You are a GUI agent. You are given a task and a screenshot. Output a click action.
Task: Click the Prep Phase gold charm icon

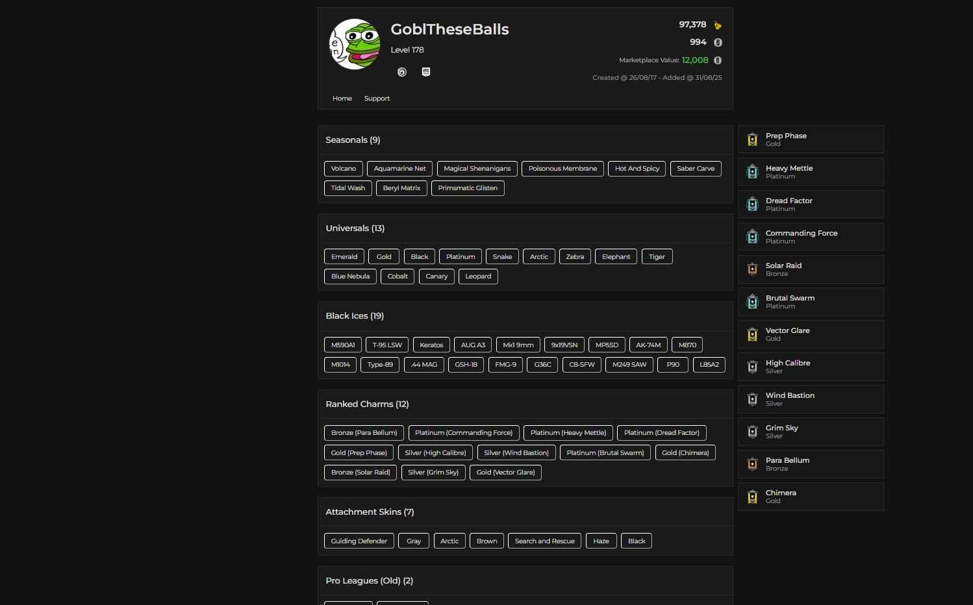752,140
